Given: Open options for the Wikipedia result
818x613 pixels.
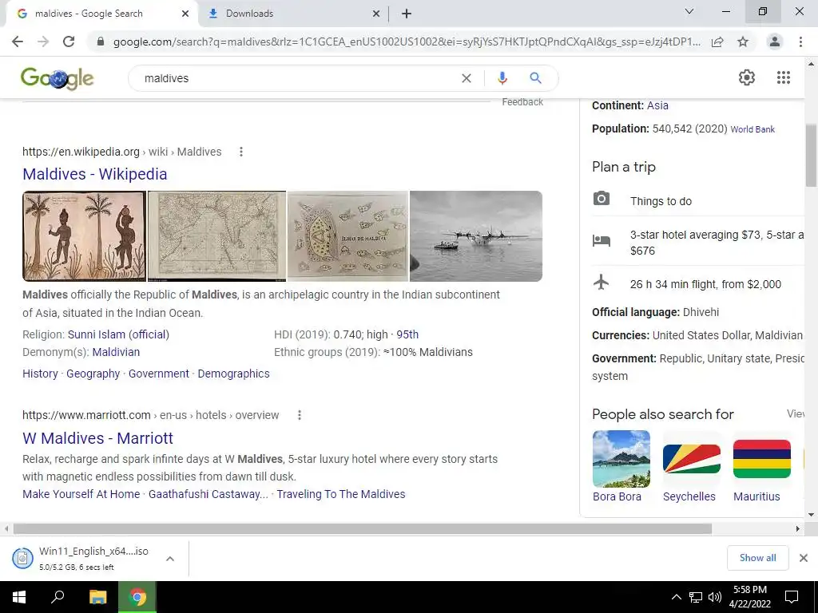Looking at the screenshot, I should coord(241,152).
